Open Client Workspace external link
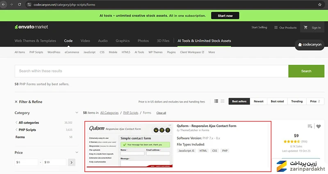The image size is (328, 174). coord(192,52)
